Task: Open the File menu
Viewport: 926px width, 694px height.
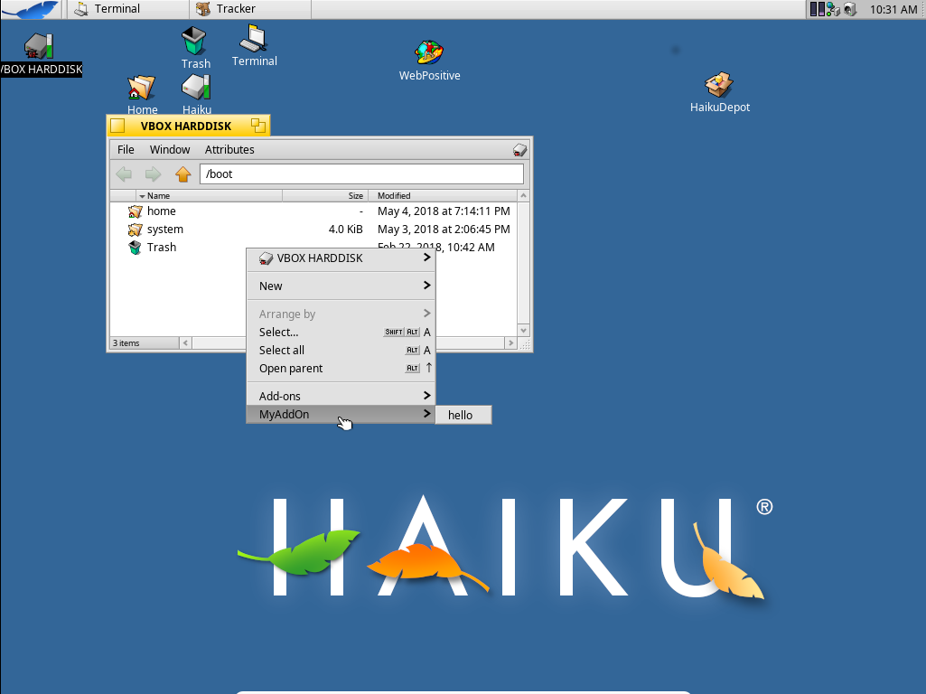Action: click(126, 149)
